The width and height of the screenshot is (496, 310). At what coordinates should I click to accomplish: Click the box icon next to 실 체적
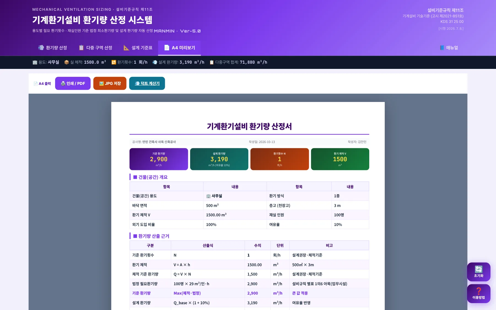(x=66, y=62)
